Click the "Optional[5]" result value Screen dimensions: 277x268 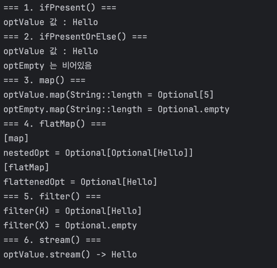tap(186, 95)
